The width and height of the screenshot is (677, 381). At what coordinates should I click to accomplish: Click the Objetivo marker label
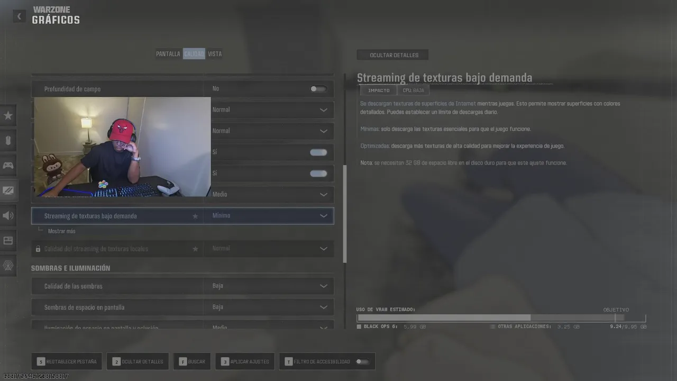(616, 310)
